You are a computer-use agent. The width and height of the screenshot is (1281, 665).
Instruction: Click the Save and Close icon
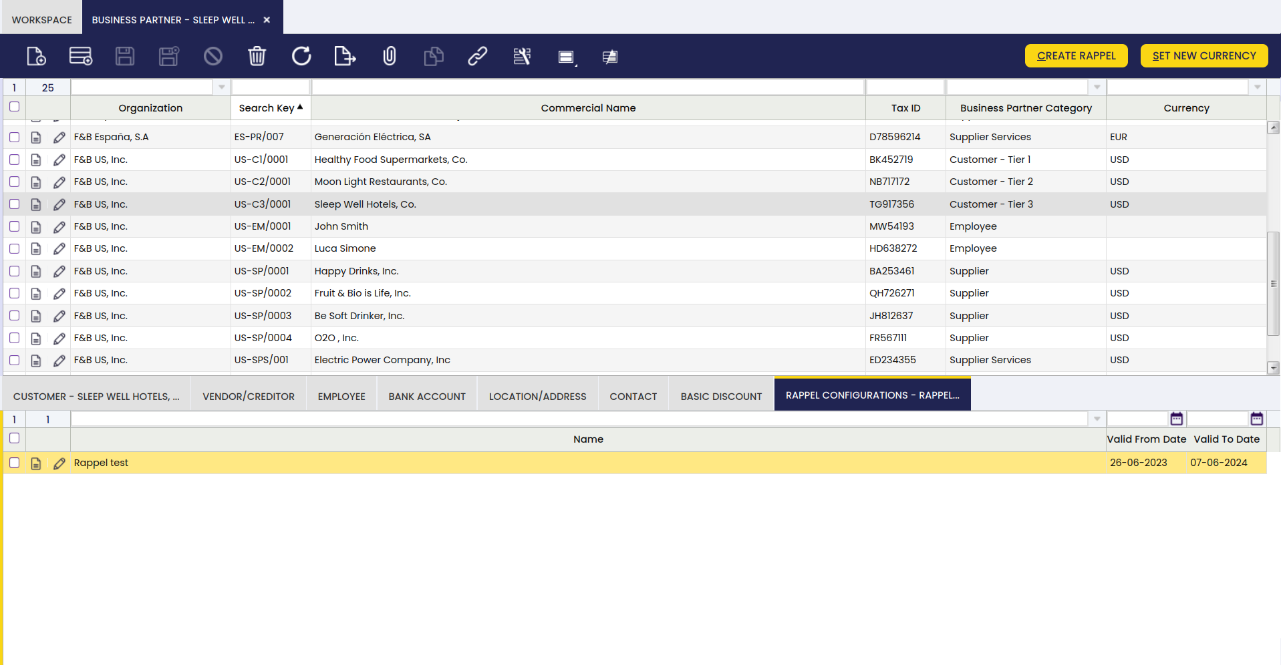(169, 56)
